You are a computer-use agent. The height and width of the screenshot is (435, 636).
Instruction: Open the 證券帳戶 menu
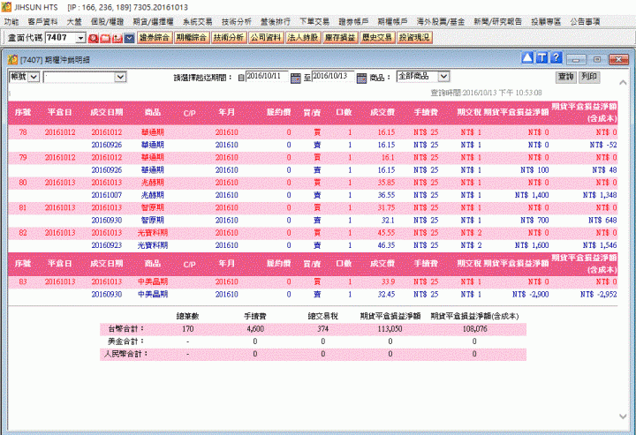353,22
